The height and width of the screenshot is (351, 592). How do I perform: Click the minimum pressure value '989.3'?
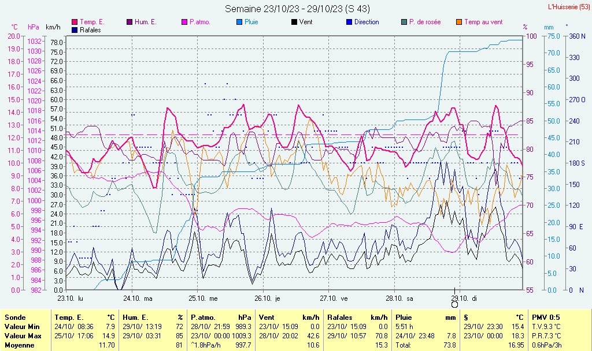243,327
